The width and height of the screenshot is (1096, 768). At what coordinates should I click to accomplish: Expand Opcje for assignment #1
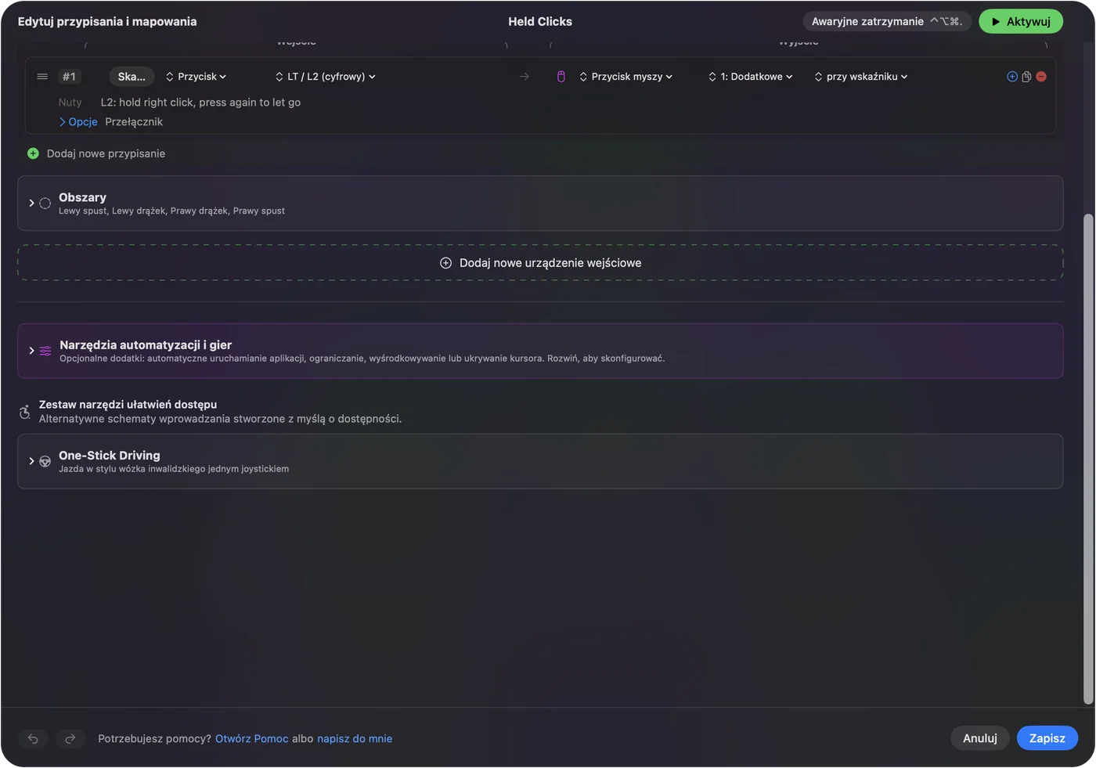(x=78, y=122)
